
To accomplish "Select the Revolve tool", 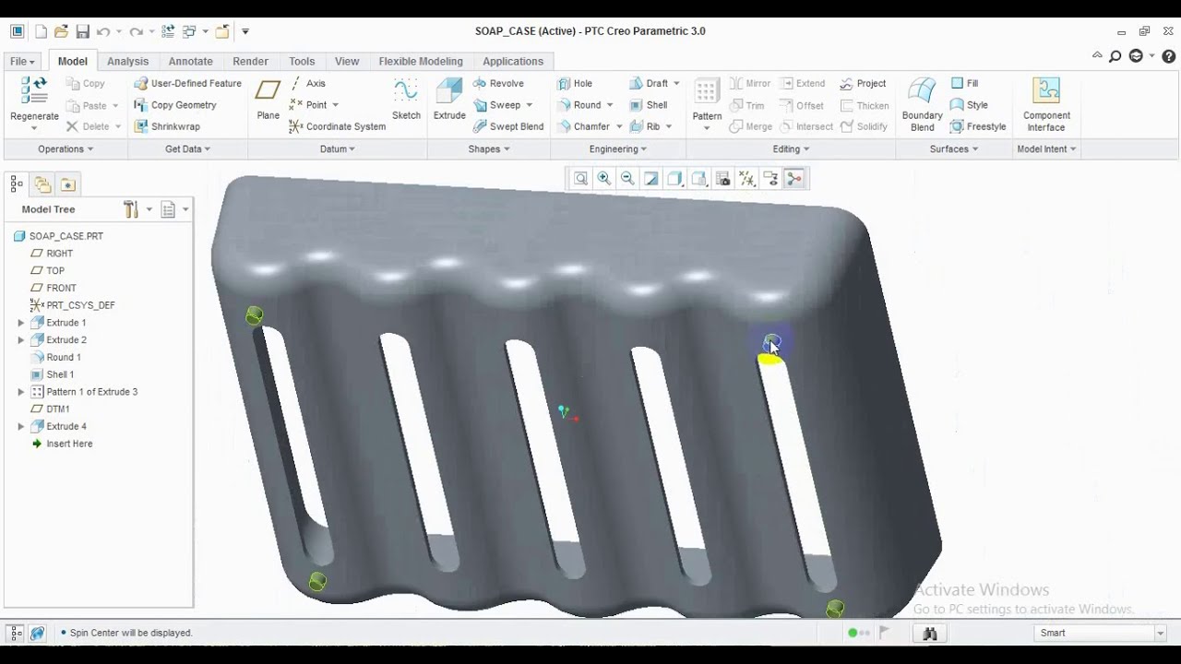I will coord(498,83).
